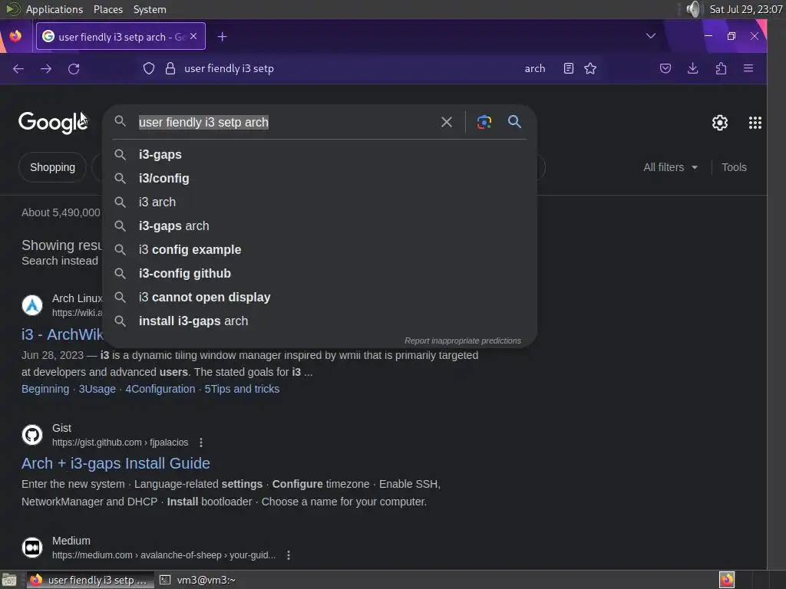The image size is (786, 589).
Task: Search by image with Google Lens
Action: [484, 122]
